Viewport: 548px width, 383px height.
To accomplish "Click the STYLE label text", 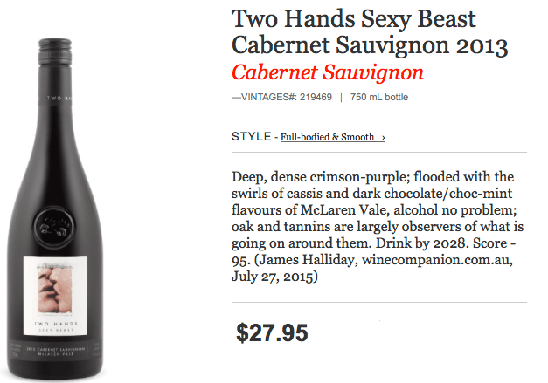I will (x=252, y=136).
